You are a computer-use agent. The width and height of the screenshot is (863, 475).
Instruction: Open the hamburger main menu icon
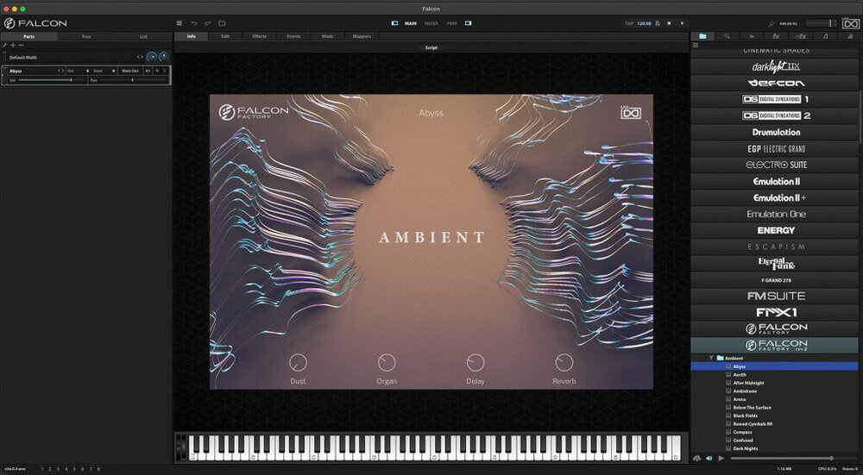coord(179,22)
